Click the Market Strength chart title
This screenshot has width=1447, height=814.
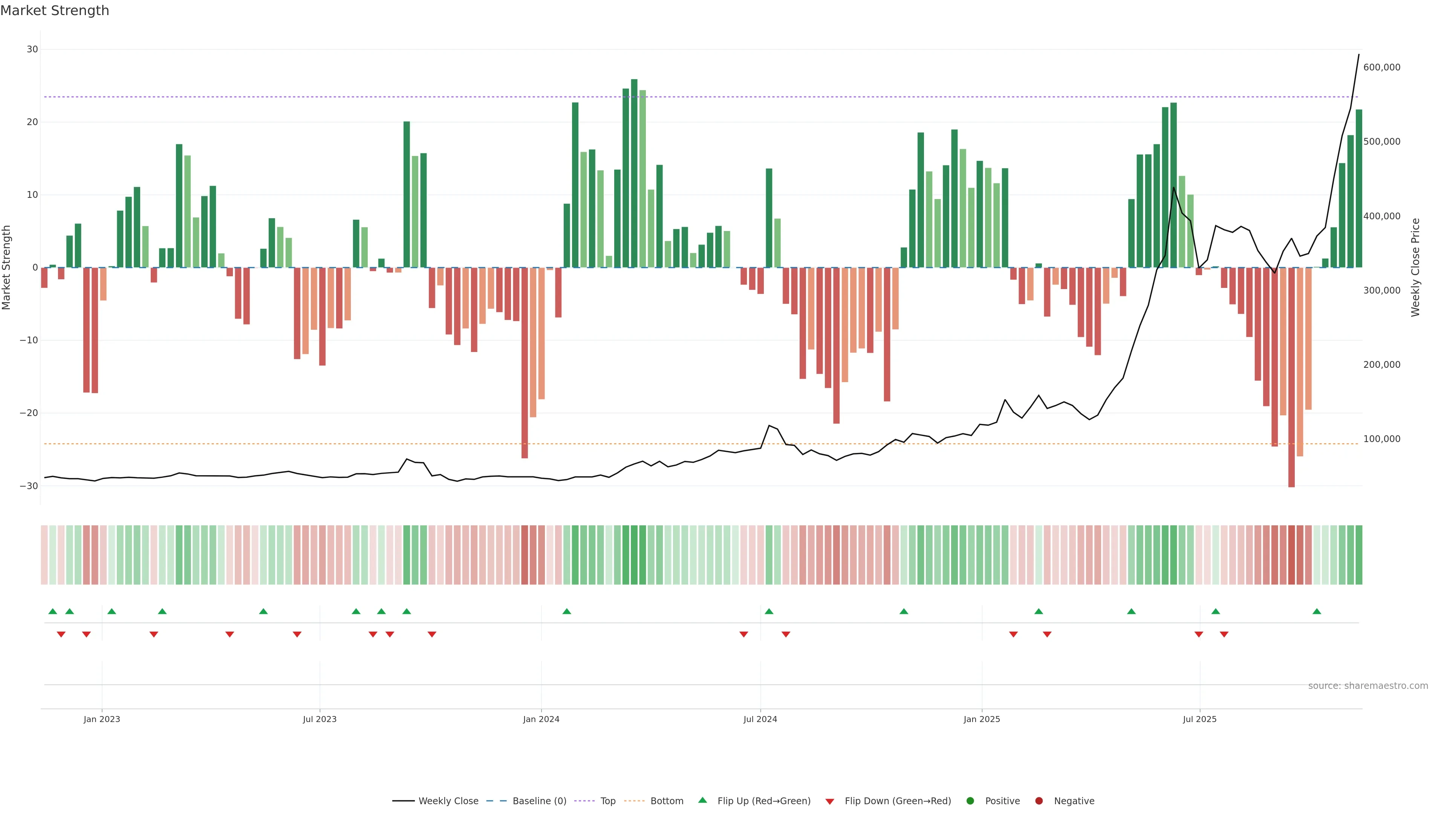coord(55,11)
